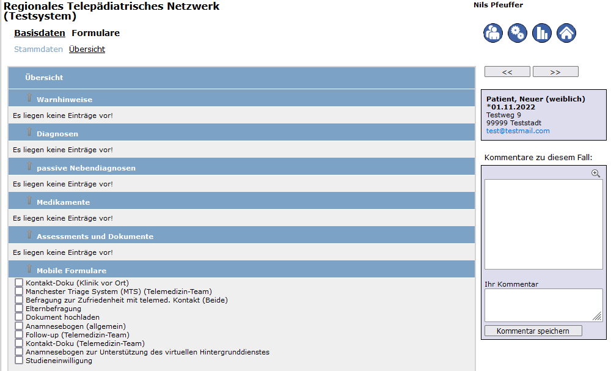Switch to the Basisdaten tab

40,33
